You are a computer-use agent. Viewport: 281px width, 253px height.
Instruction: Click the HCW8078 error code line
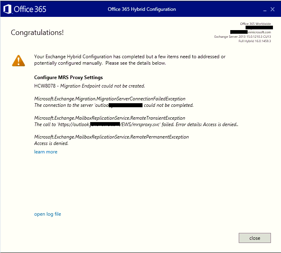[89, 86]
